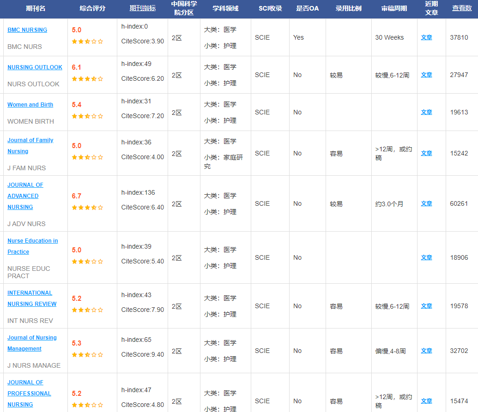The image size is (478, 412).
Task: Open the BMC NURSING journal link
Action: coord(27,30)
